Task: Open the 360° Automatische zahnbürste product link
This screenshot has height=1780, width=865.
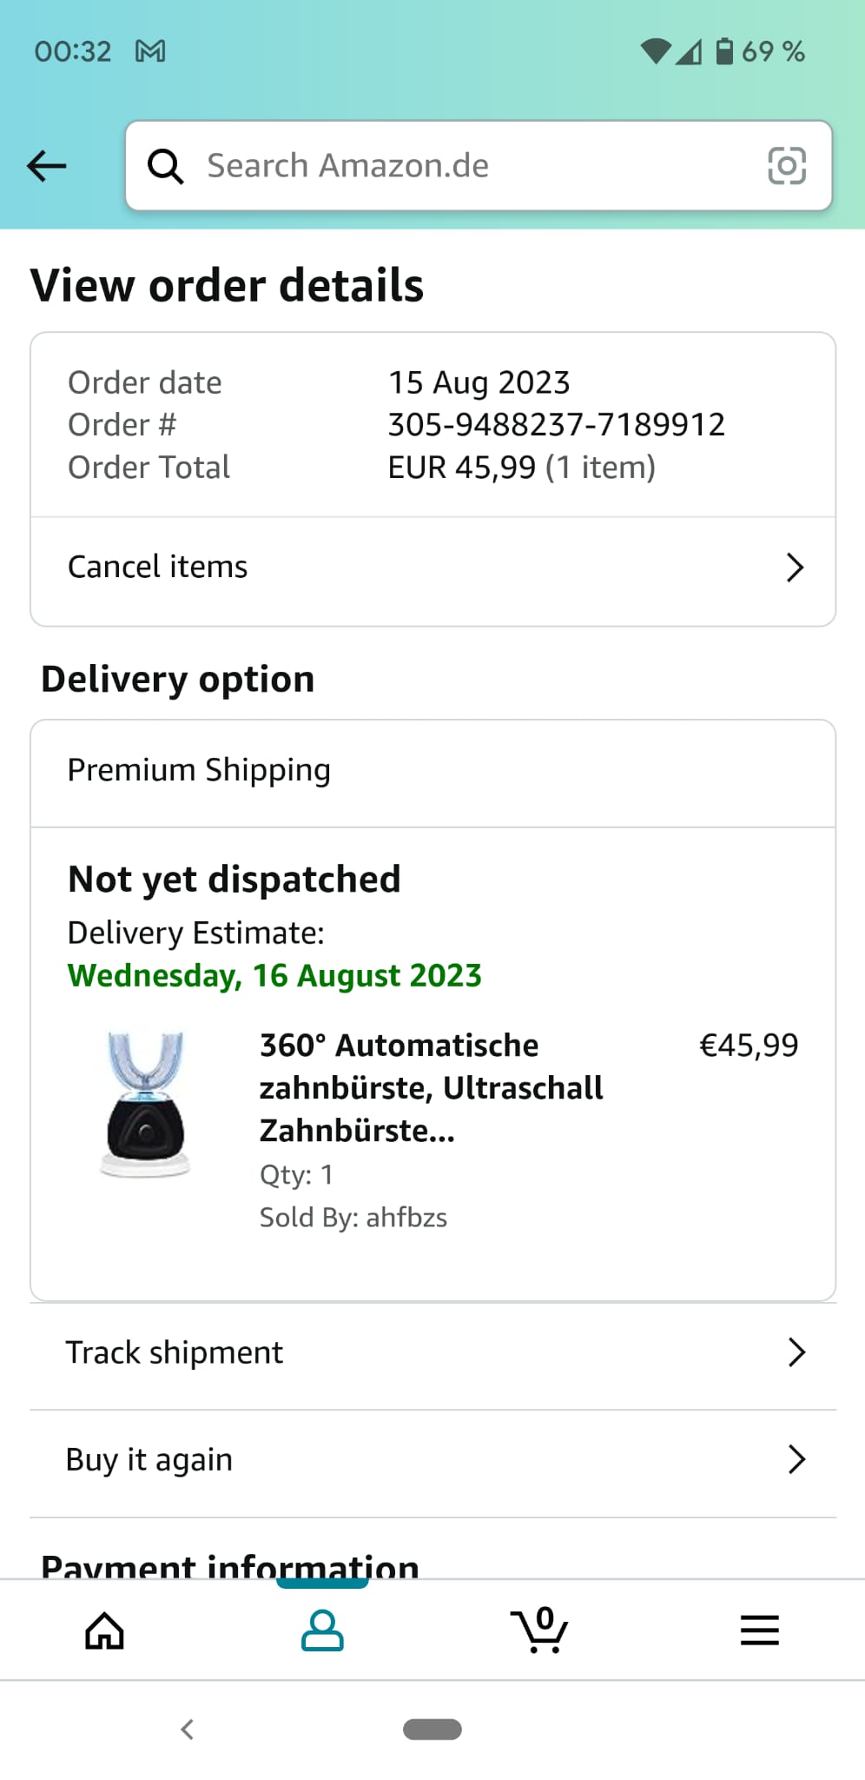Action: tap(431, 1087)
